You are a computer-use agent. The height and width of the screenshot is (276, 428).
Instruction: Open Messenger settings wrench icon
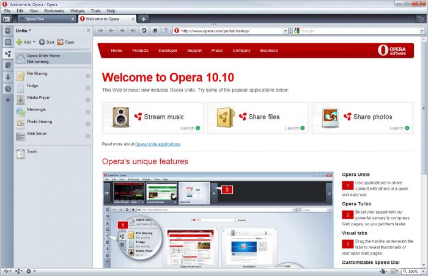point(88,112)
